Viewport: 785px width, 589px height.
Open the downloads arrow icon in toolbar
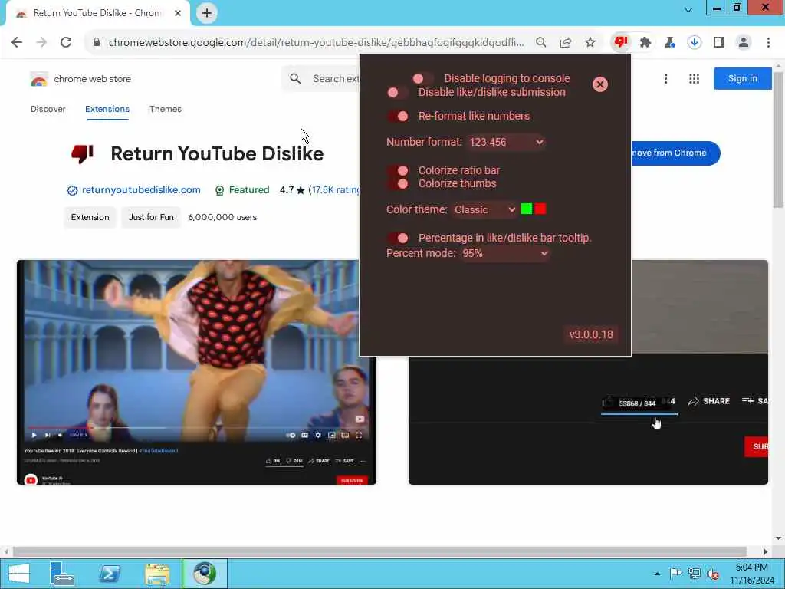click(x=694, y=42)
